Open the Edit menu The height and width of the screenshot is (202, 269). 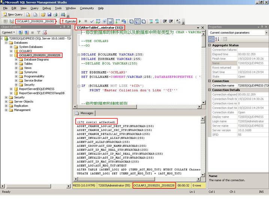click(x=14, y=8)
